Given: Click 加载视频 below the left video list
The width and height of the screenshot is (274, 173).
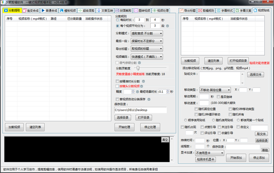Looking at the screenshot, I should click(14, 127).
